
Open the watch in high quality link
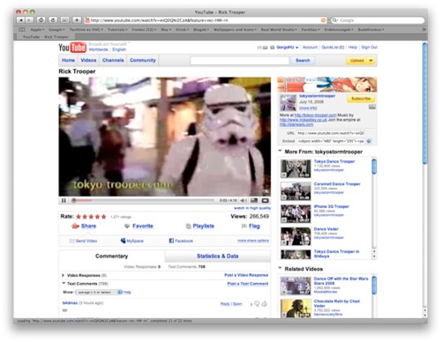(252, 208)
